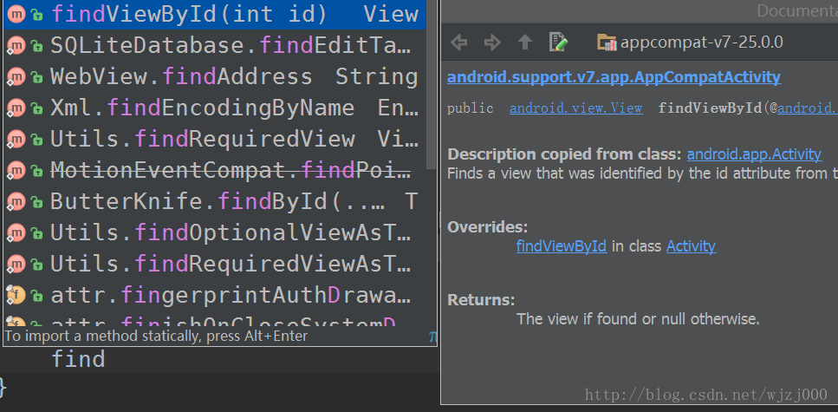
Task: Click the typed 'find' text in editor
Action: point(78,359)
